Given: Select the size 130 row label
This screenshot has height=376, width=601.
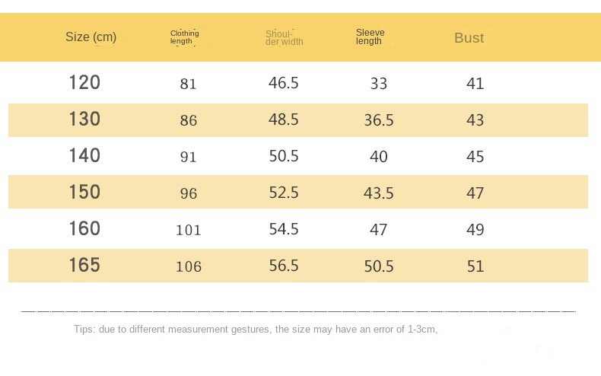Looking at the screenshot, I should click(x=84, y=119).
